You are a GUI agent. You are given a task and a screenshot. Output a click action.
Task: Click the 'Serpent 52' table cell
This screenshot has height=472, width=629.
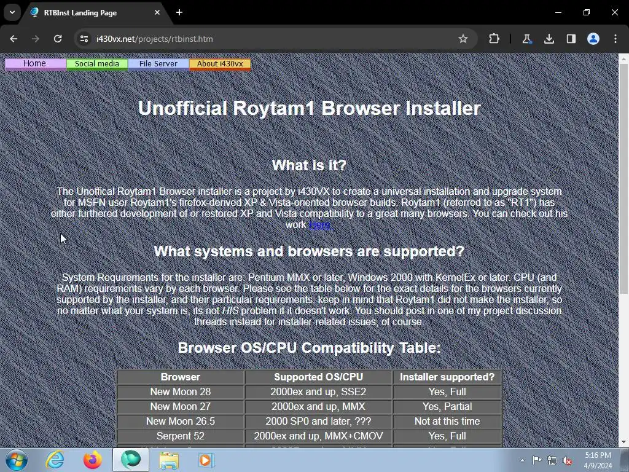(181, 436)
